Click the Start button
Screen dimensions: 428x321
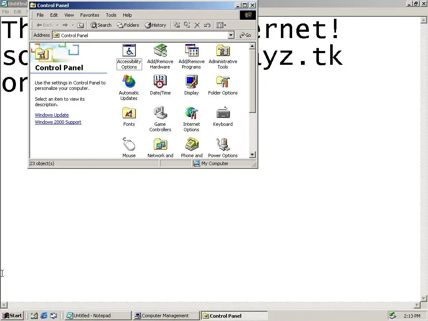point(12,316)
